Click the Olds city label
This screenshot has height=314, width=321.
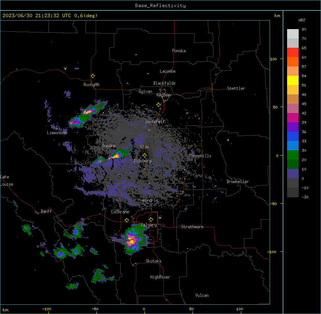click(144, 147)
